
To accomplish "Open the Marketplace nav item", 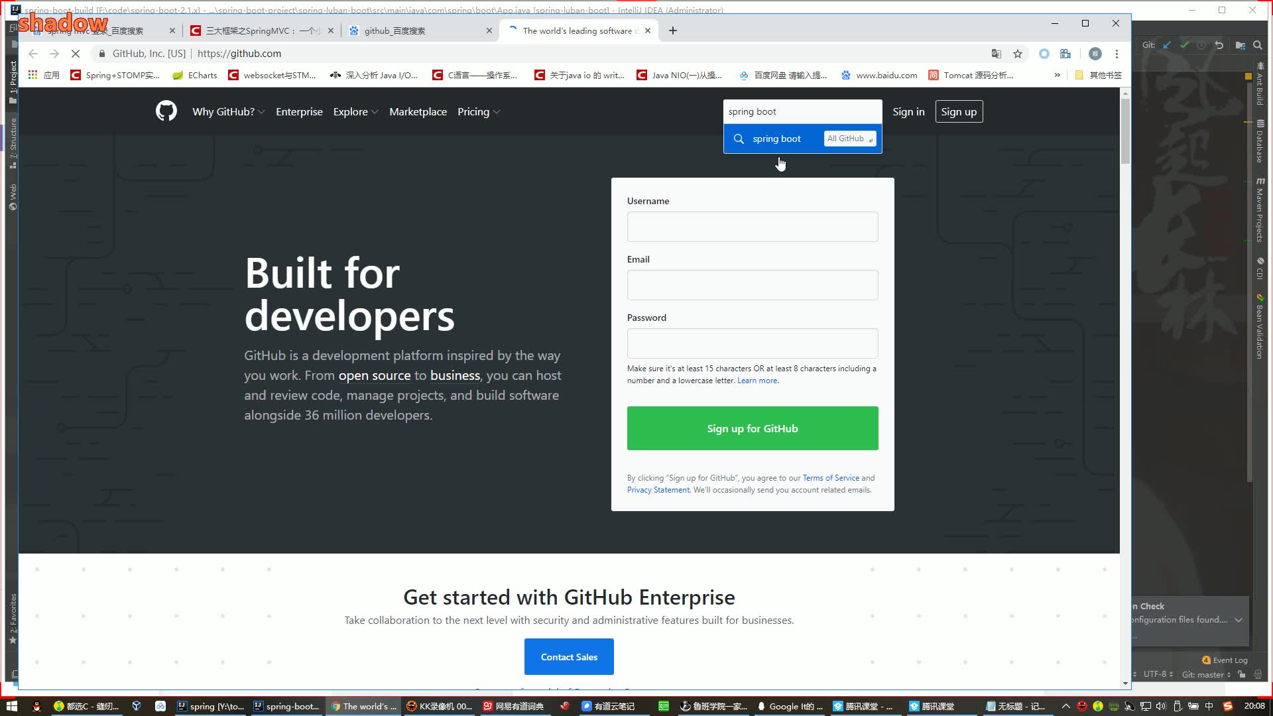I will point(418,111).
